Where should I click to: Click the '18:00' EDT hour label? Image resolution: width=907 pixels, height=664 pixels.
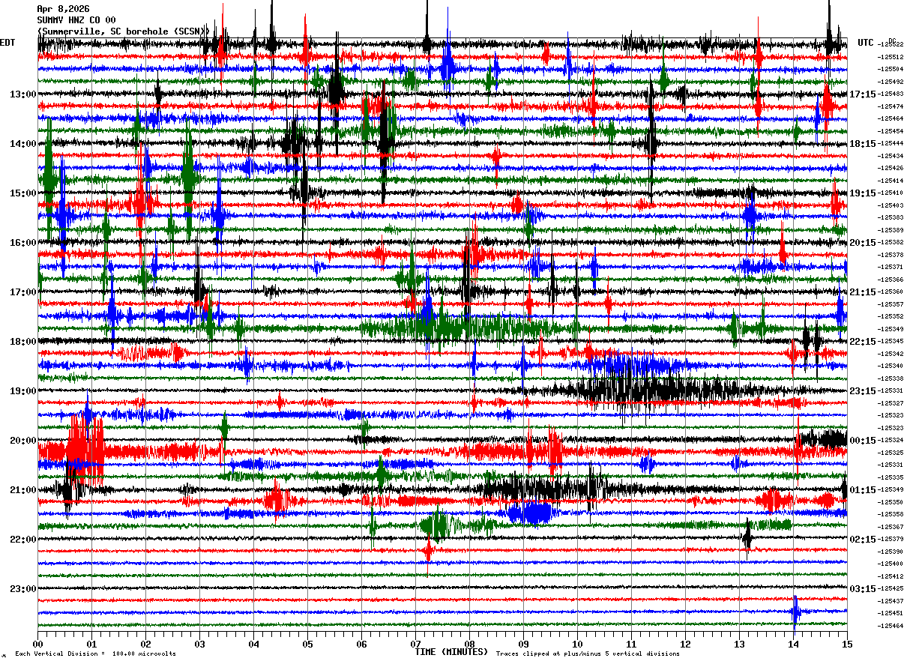[23, 342]
